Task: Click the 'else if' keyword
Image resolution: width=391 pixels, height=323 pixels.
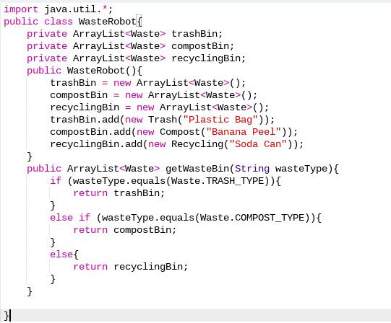Action: (70, 218)
